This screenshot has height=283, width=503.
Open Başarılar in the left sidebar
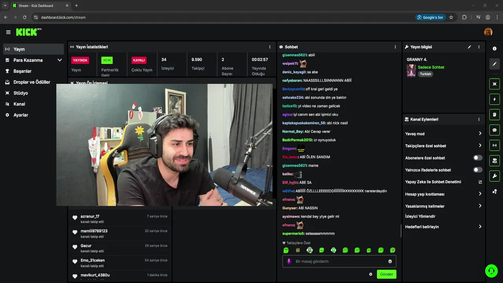(x=33, y=71)
